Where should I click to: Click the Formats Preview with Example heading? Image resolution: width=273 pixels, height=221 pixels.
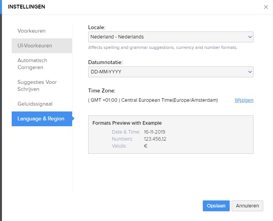click(127, 123)
